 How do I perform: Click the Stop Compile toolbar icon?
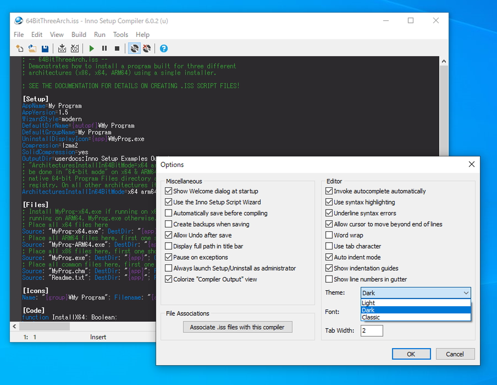[75, 49]
